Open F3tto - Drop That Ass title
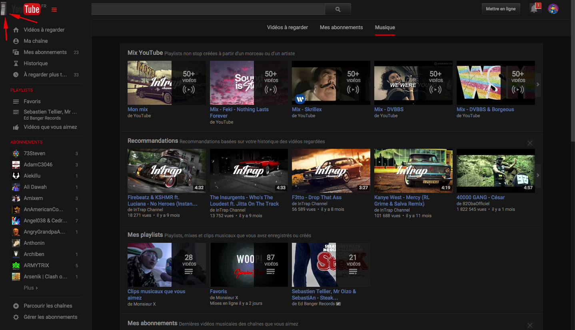 click(x=317, y=198)
